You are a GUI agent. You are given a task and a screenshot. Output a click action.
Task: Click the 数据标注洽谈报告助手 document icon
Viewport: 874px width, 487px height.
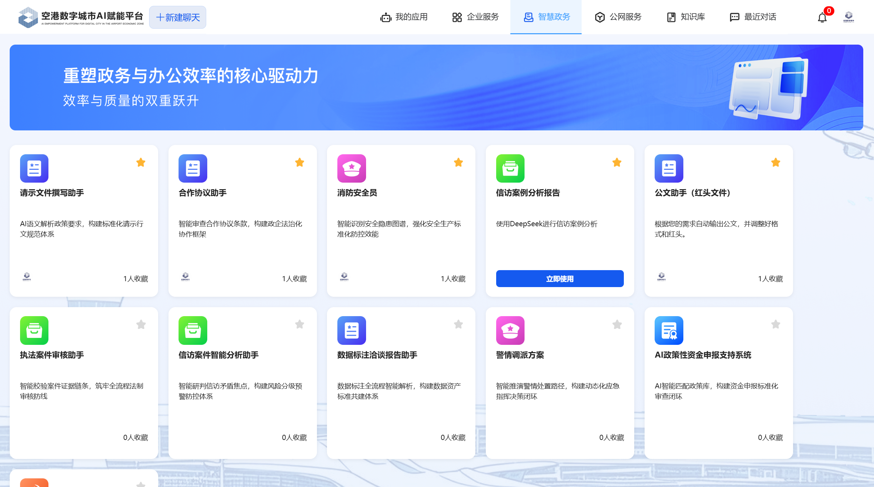tap(352, 330)
